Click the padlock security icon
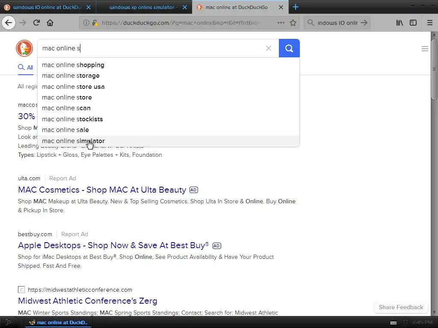This screenshot has height=328, width=438. pos(95,23)
